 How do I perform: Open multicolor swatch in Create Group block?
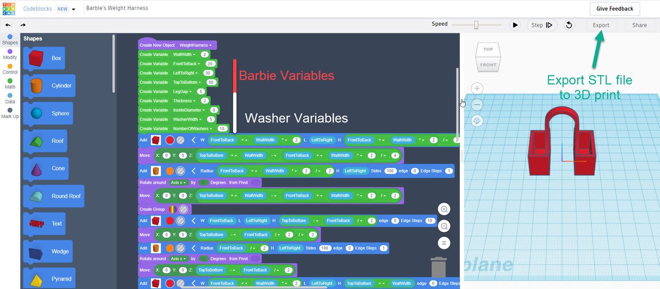[x=173, y=209]
